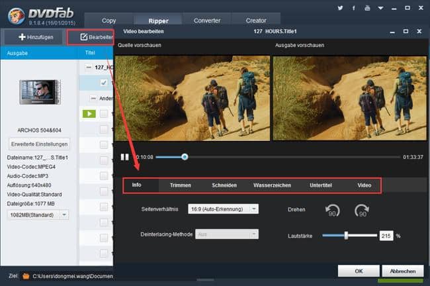Click the Lautstärke volume slider handle
430x286 pixels.
pos(347,236)
